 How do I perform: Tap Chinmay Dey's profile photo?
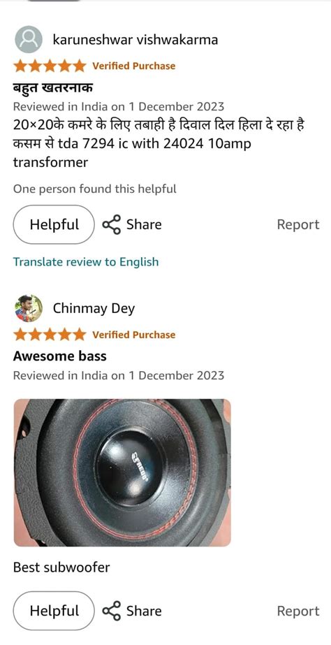(29, 308)
